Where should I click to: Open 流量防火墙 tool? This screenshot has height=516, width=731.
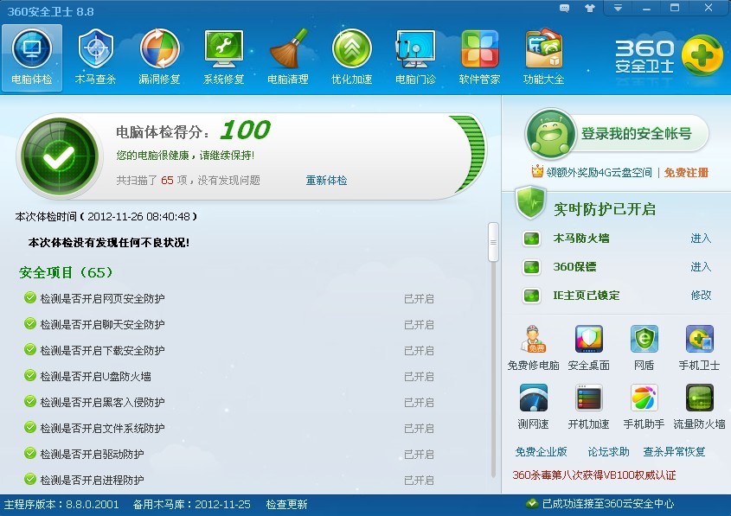(x=699, y=406)
